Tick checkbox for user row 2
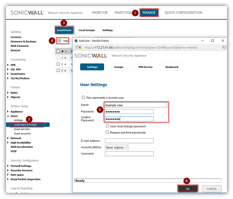The width and height of the screenshot is (233, 199). point(58,64)
